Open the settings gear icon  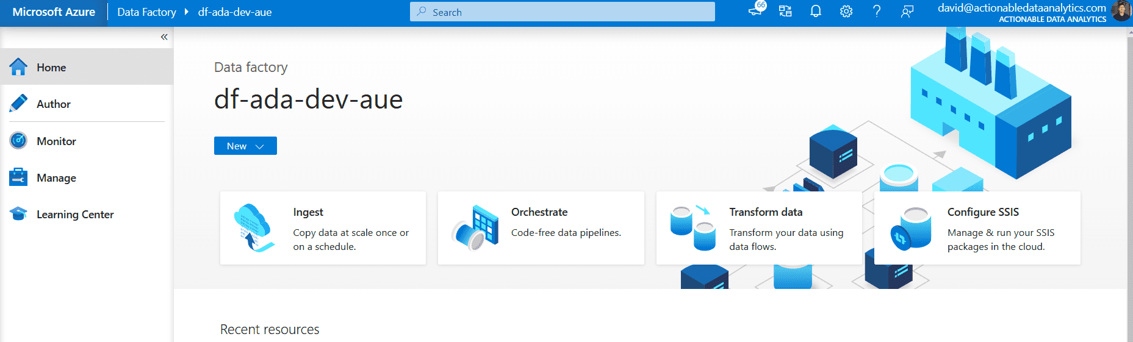846,11
